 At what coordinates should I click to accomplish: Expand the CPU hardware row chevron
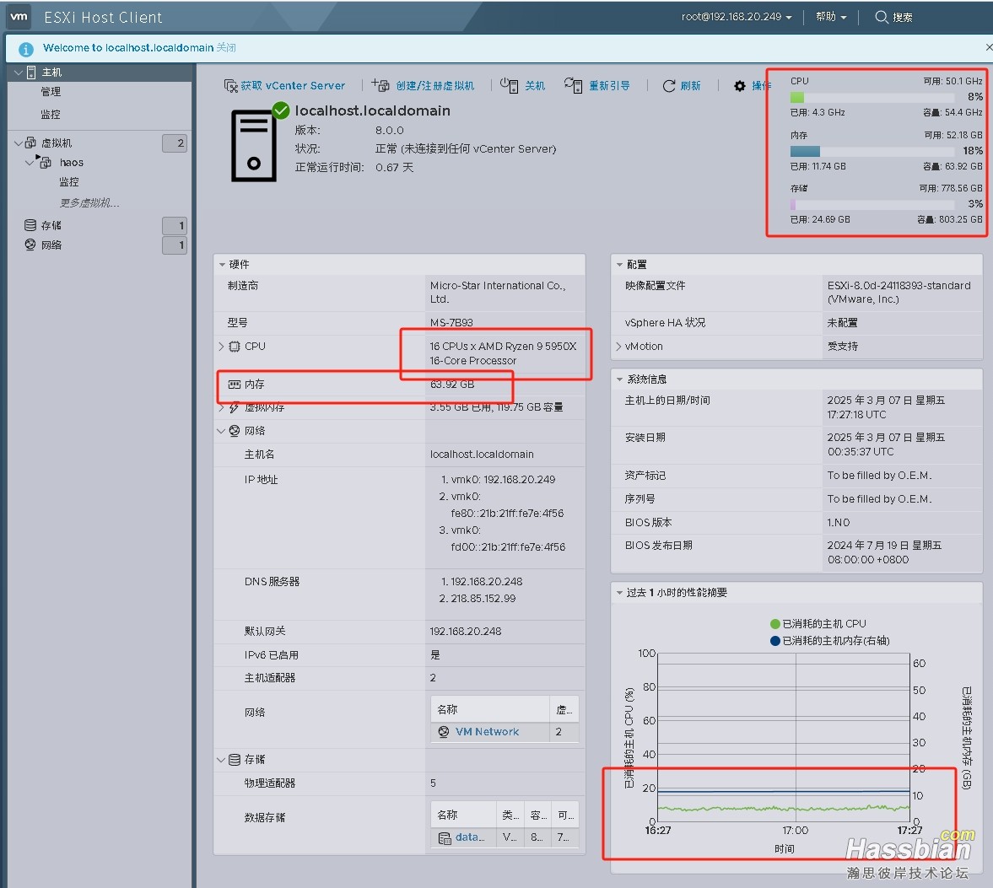pyautogui.click(x=220, y=347)
